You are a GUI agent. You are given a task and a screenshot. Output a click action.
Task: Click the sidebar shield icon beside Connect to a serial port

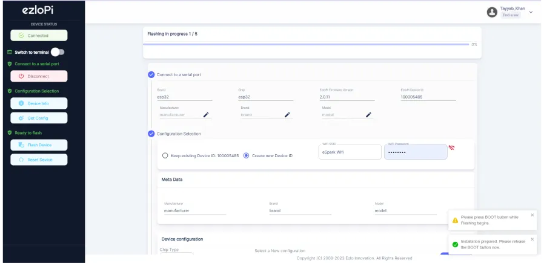(x=10, y=63)
